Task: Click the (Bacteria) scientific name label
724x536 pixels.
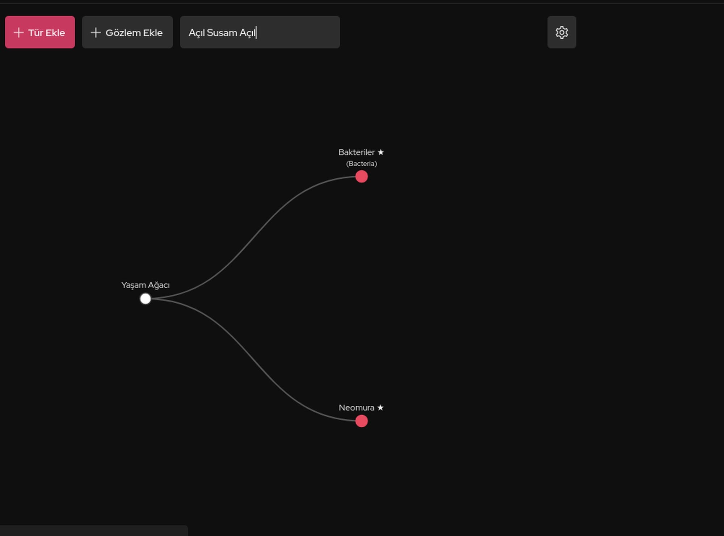Action: pyautogui.click(x=361, y=164)
